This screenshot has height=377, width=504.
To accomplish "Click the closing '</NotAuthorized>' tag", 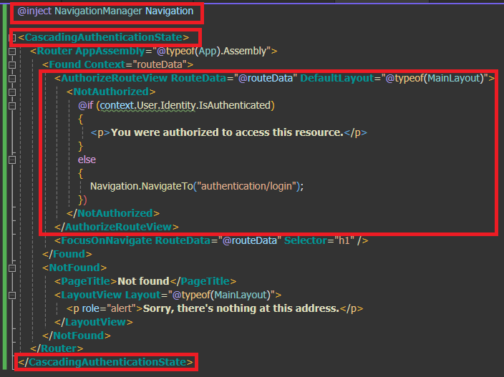I will click(113, 213).
